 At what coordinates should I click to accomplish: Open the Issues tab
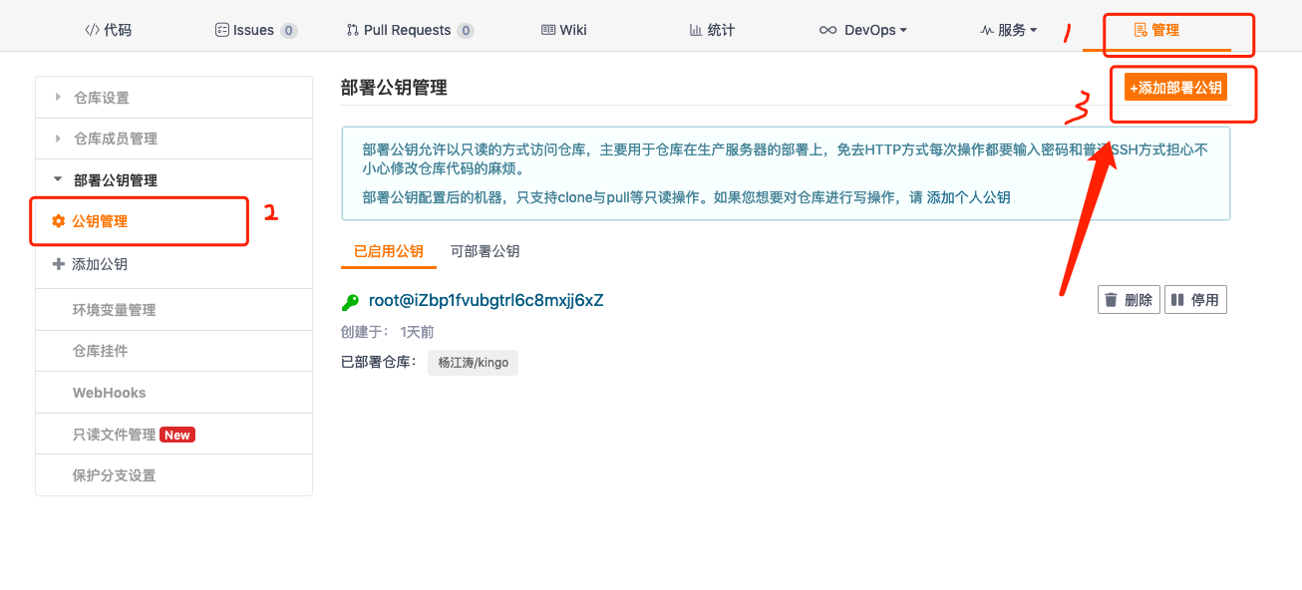(256, 30)
